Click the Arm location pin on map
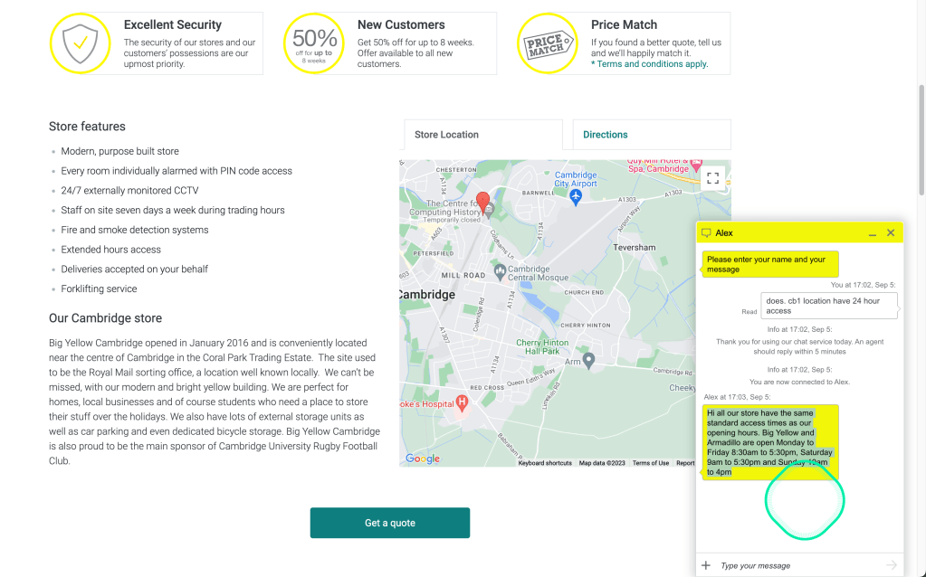 [588, 360]
